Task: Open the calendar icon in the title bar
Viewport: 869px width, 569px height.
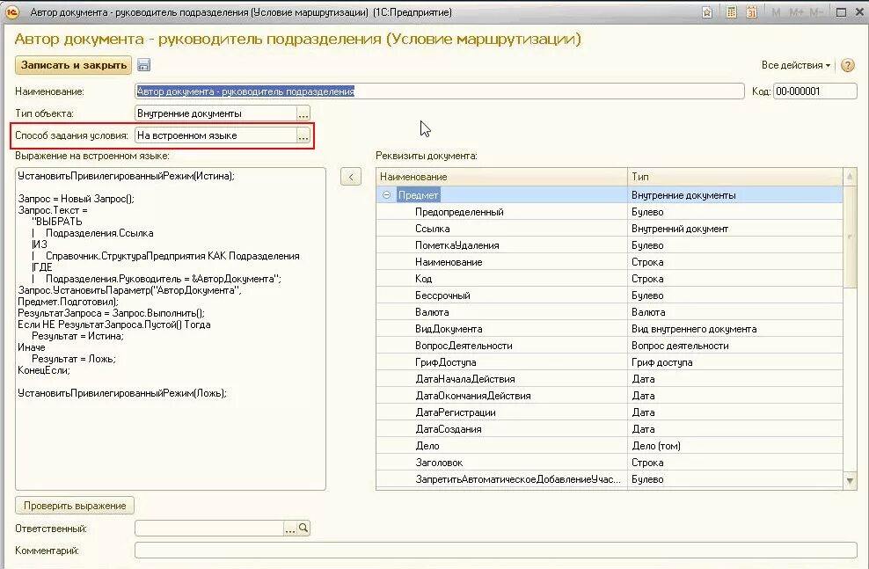Action: (751, 11)
